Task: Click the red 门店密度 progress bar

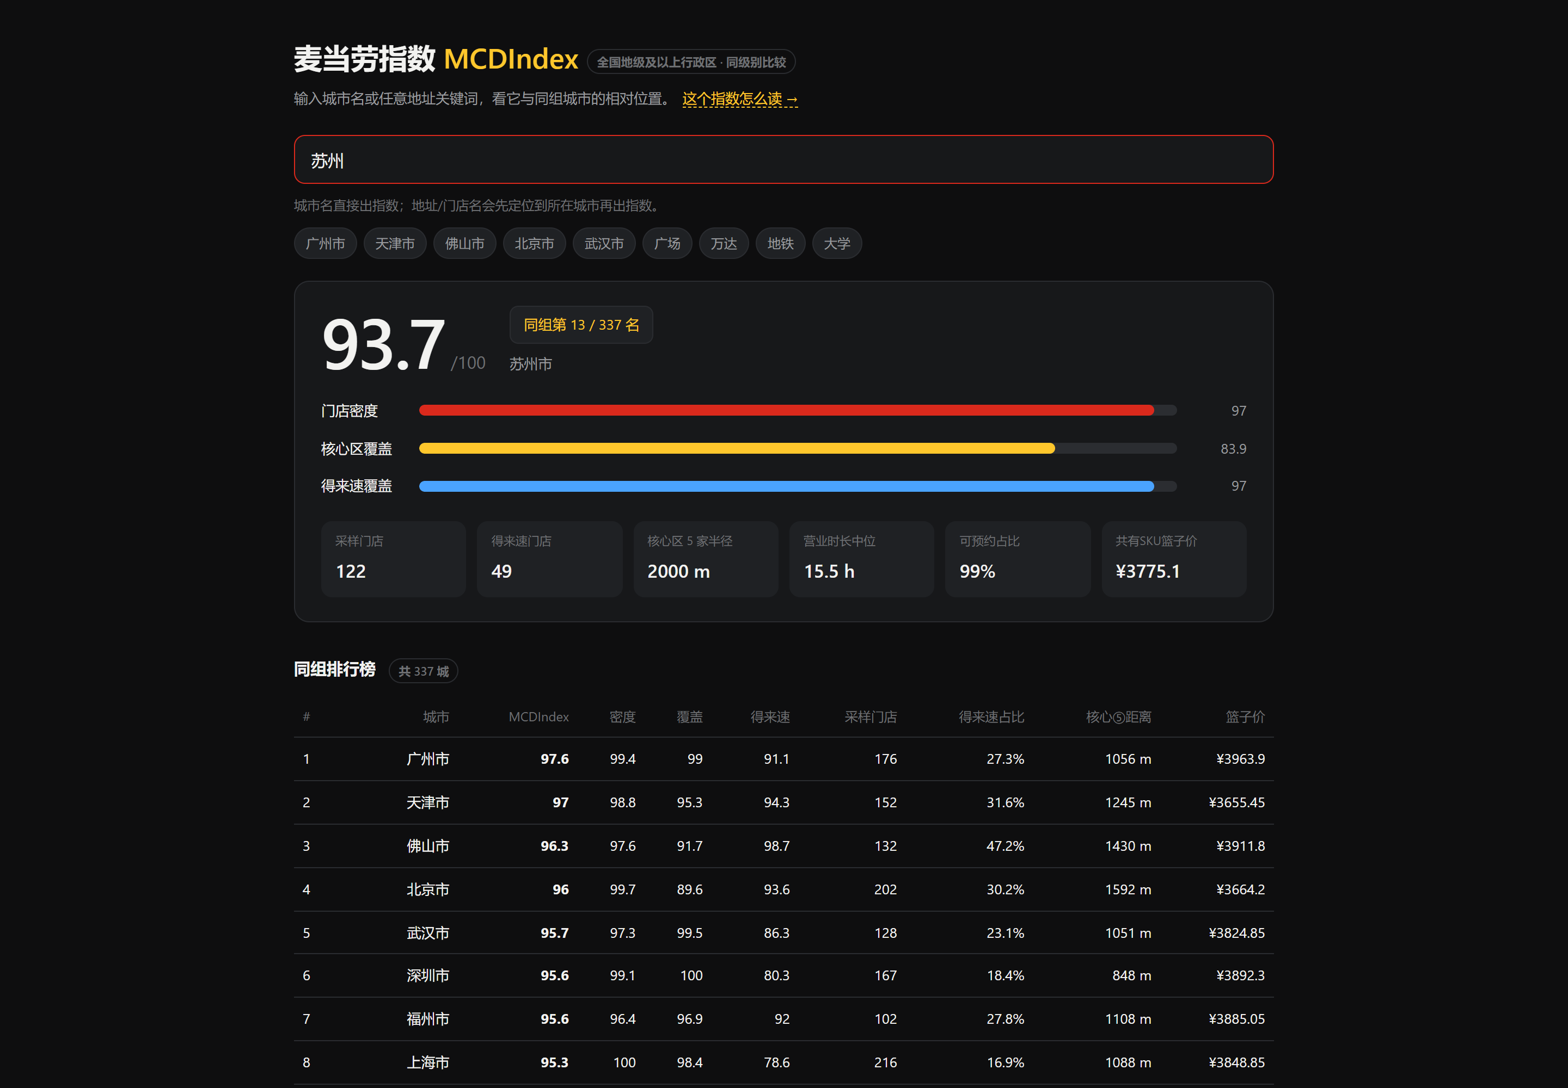Action: [x=798, y=410]
